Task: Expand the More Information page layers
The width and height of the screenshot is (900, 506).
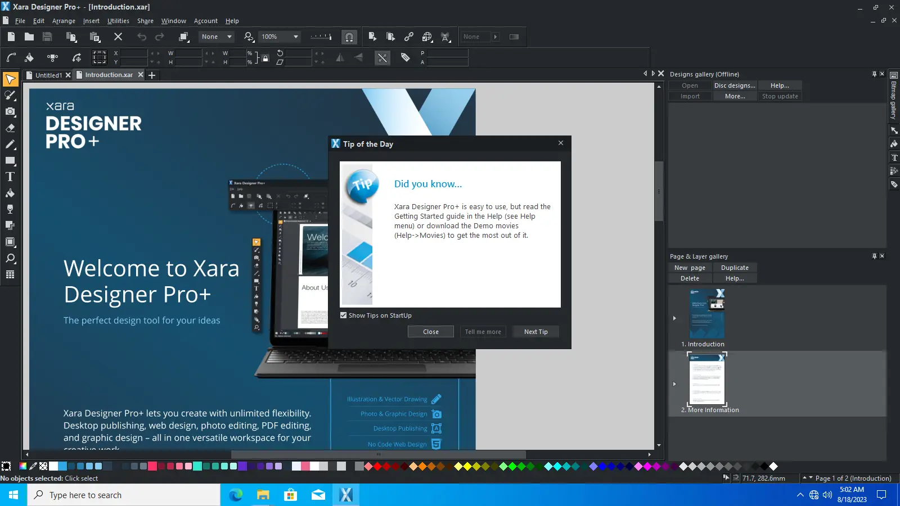Action: (674, 384)
